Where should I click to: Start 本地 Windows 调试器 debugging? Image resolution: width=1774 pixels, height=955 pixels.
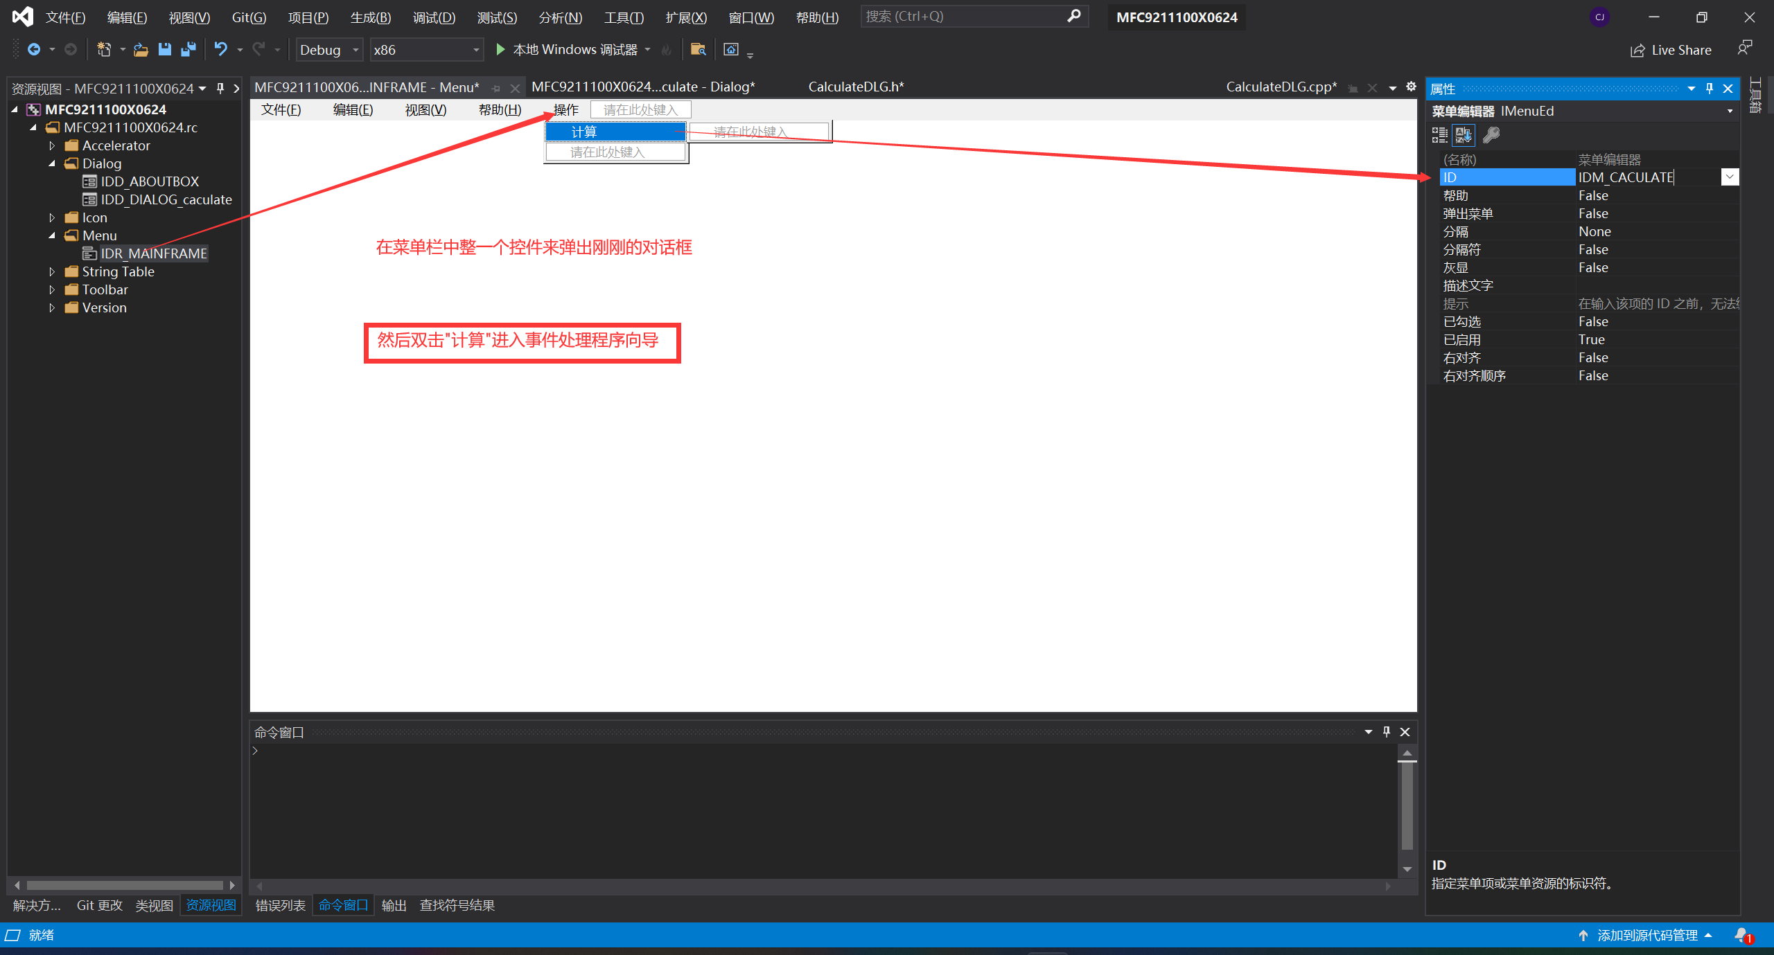[x=567, y=50]
